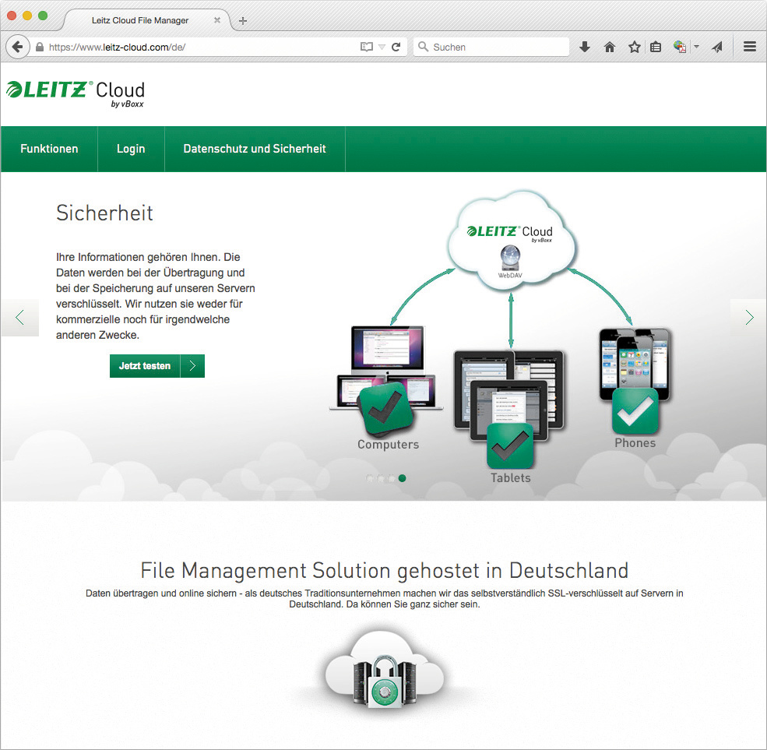Show bookmarks list icon

[656, 47]
